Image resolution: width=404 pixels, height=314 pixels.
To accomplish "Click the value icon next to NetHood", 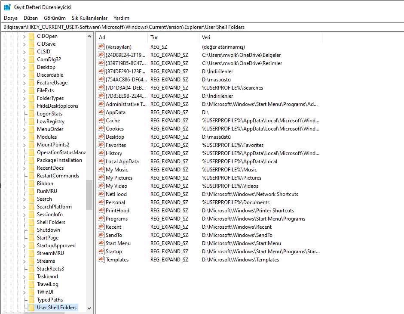I will (x=101, y=194).
